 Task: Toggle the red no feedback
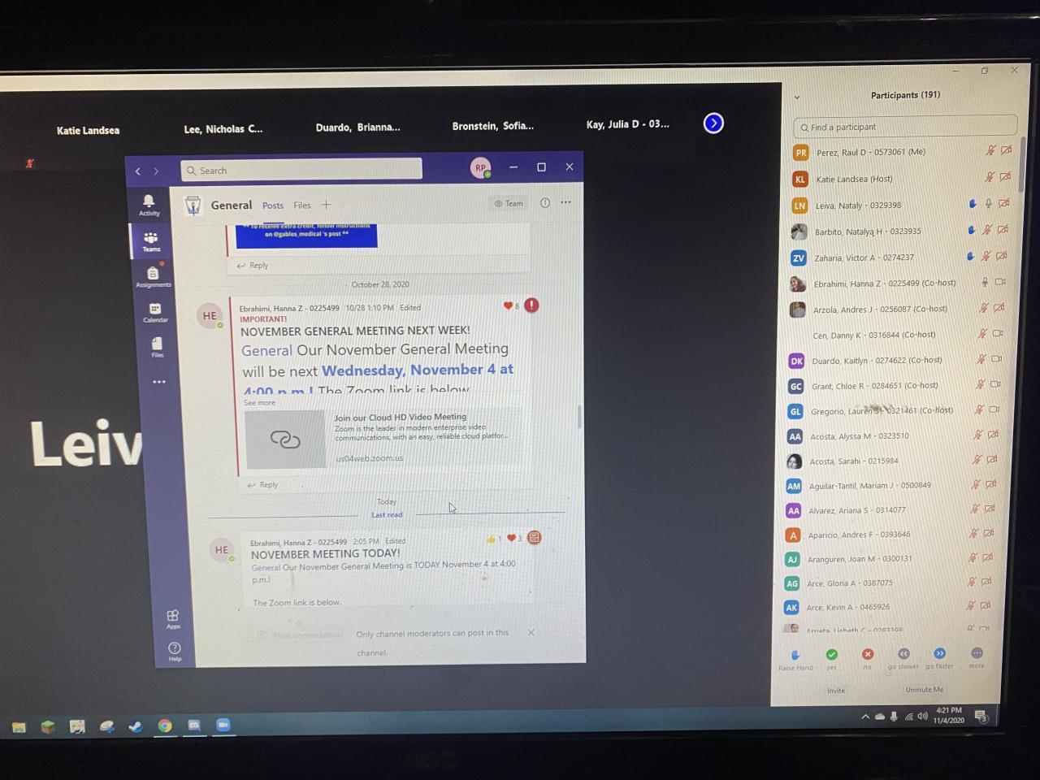[x=868, y=658]
